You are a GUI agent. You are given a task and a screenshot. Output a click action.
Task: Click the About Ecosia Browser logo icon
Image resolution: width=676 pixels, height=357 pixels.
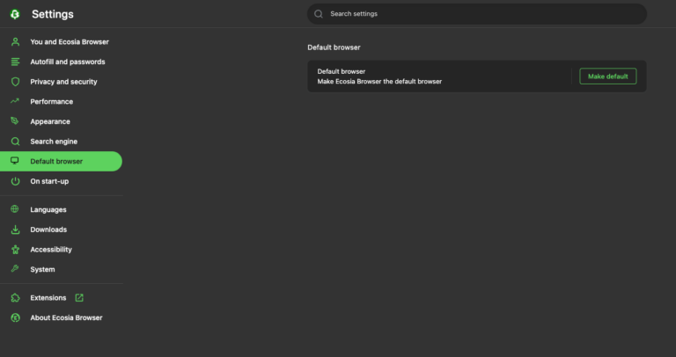pyautogui.click(x=15, y=317)
